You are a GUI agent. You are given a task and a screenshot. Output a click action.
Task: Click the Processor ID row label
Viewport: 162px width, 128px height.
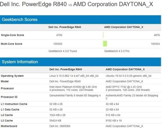9,97
